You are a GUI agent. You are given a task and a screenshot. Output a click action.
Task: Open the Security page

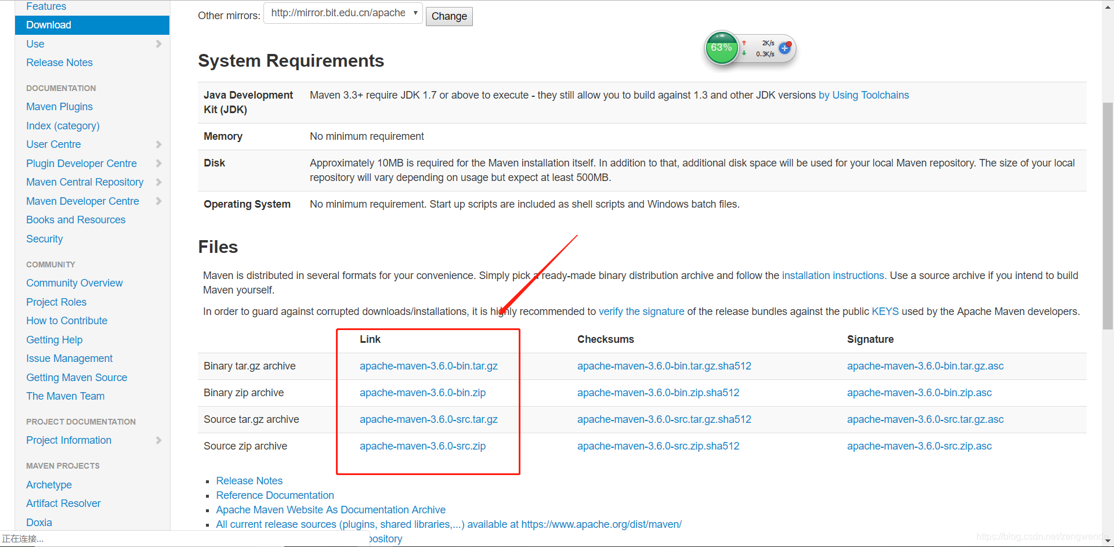tap(44, 239)
